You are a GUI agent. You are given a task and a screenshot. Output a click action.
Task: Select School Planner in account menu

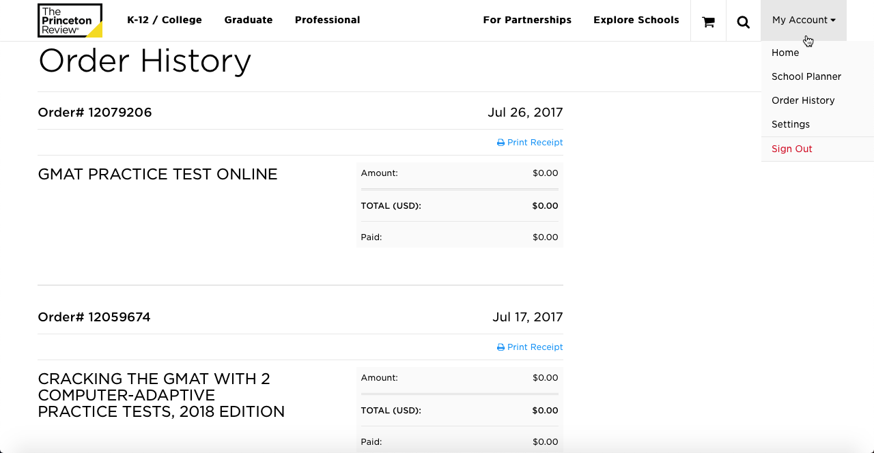point(806,76)
